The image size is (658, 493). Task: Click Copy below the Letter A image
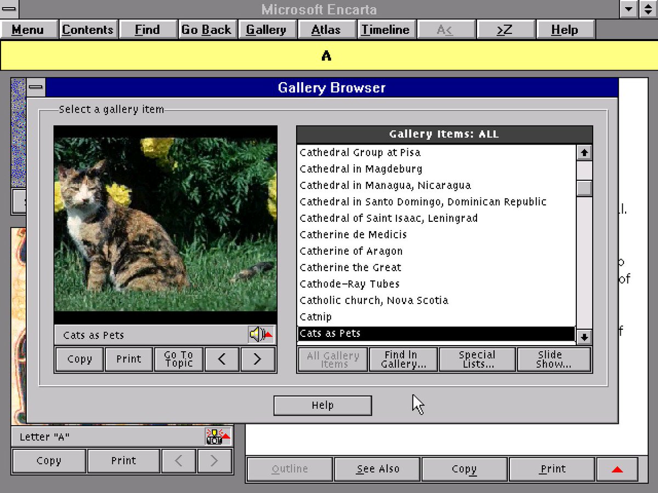coord(49,461)
